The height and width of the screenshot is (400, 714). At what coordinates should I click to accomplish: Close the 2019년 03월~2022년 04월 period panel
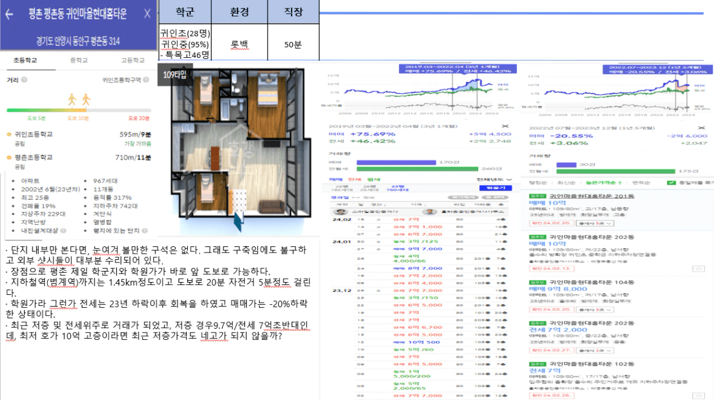(505, 126)
